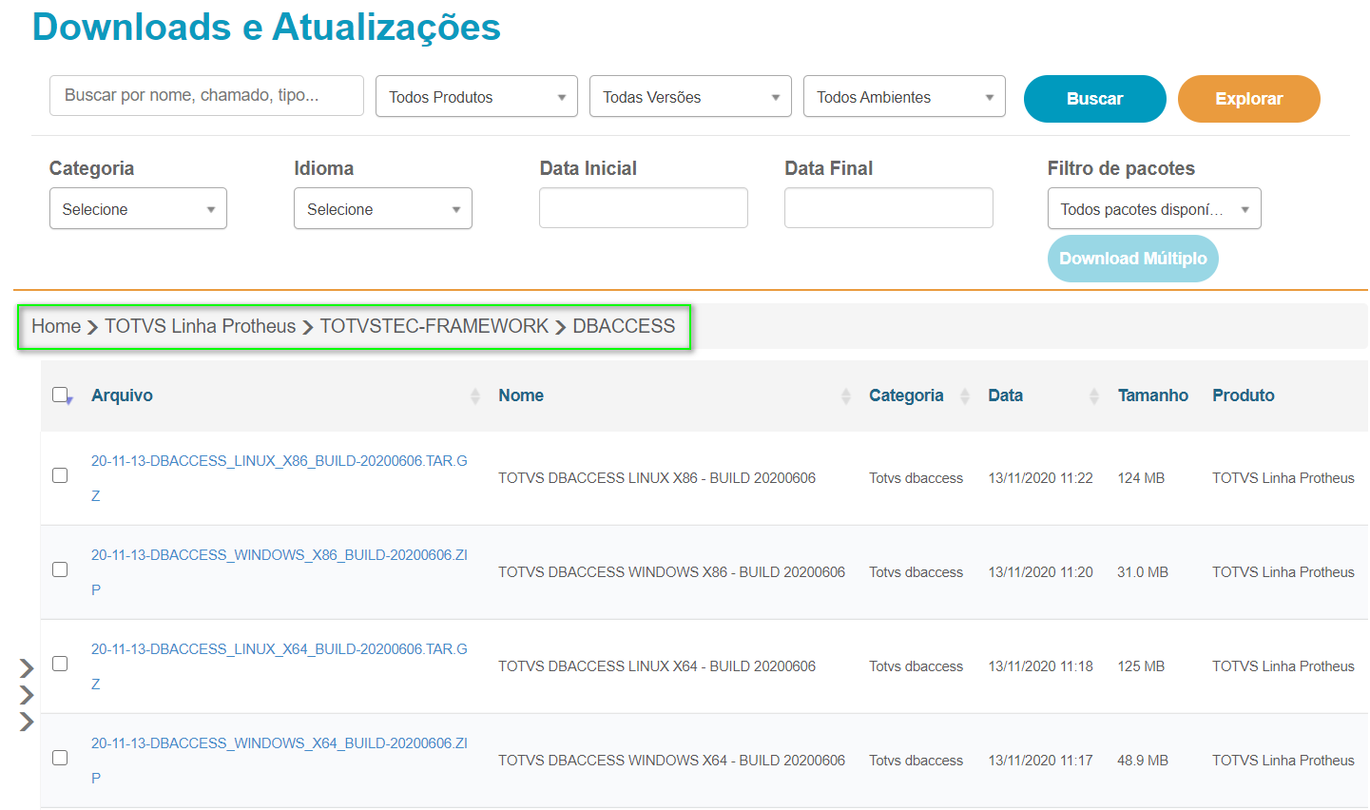Click the date '13/11/2020 11:17'
This screenshot has height=810, width=1370.
click(x=1041, y=761)
